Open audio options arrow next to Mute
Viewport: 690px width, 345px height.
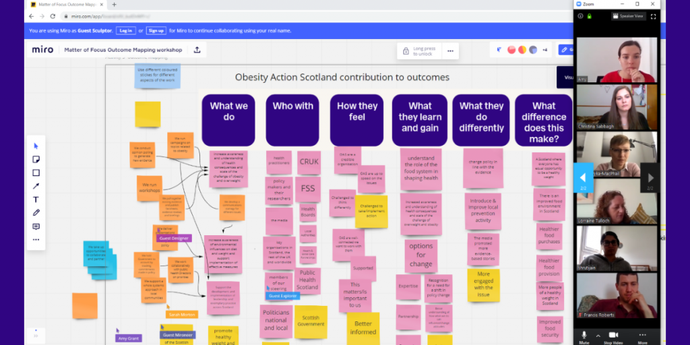click(x=598, y=336)
